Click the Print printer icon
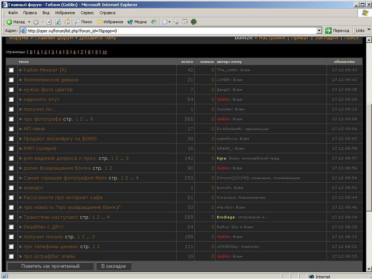This screenshot has height=279, width=372. pos(177,22)
